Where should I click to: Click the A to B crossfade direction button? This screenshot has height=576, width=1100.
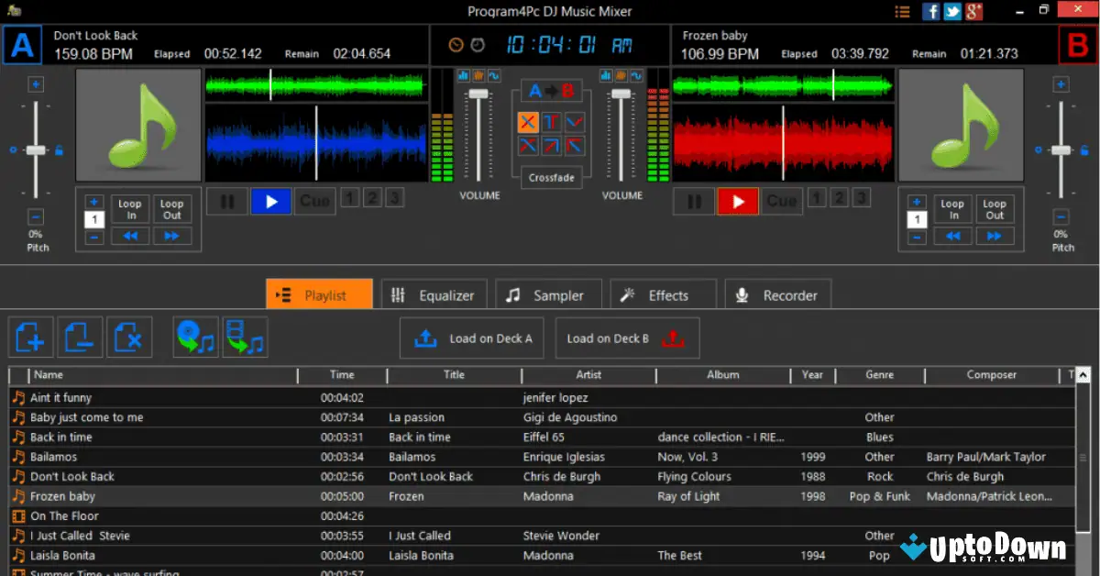(551, 90)
